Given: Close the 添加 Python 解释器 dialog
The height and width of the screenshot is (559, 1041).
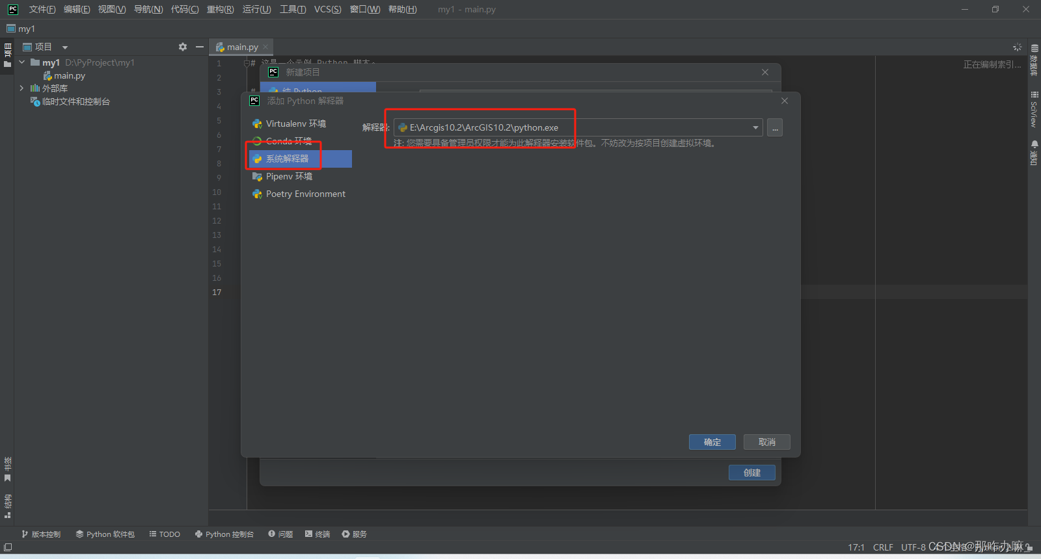Looking at the screenshot, I should [x=785, y=101].
